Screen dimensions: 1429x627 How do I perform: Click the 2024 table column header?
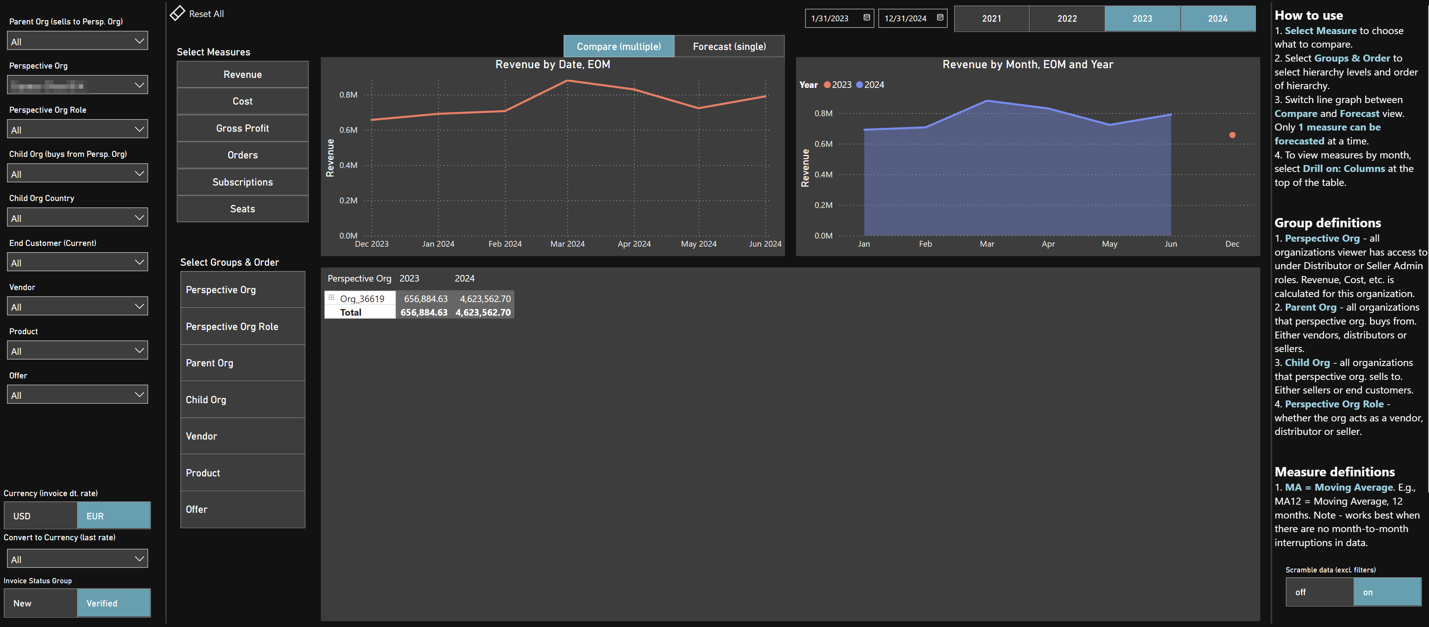tap(465, 278)
